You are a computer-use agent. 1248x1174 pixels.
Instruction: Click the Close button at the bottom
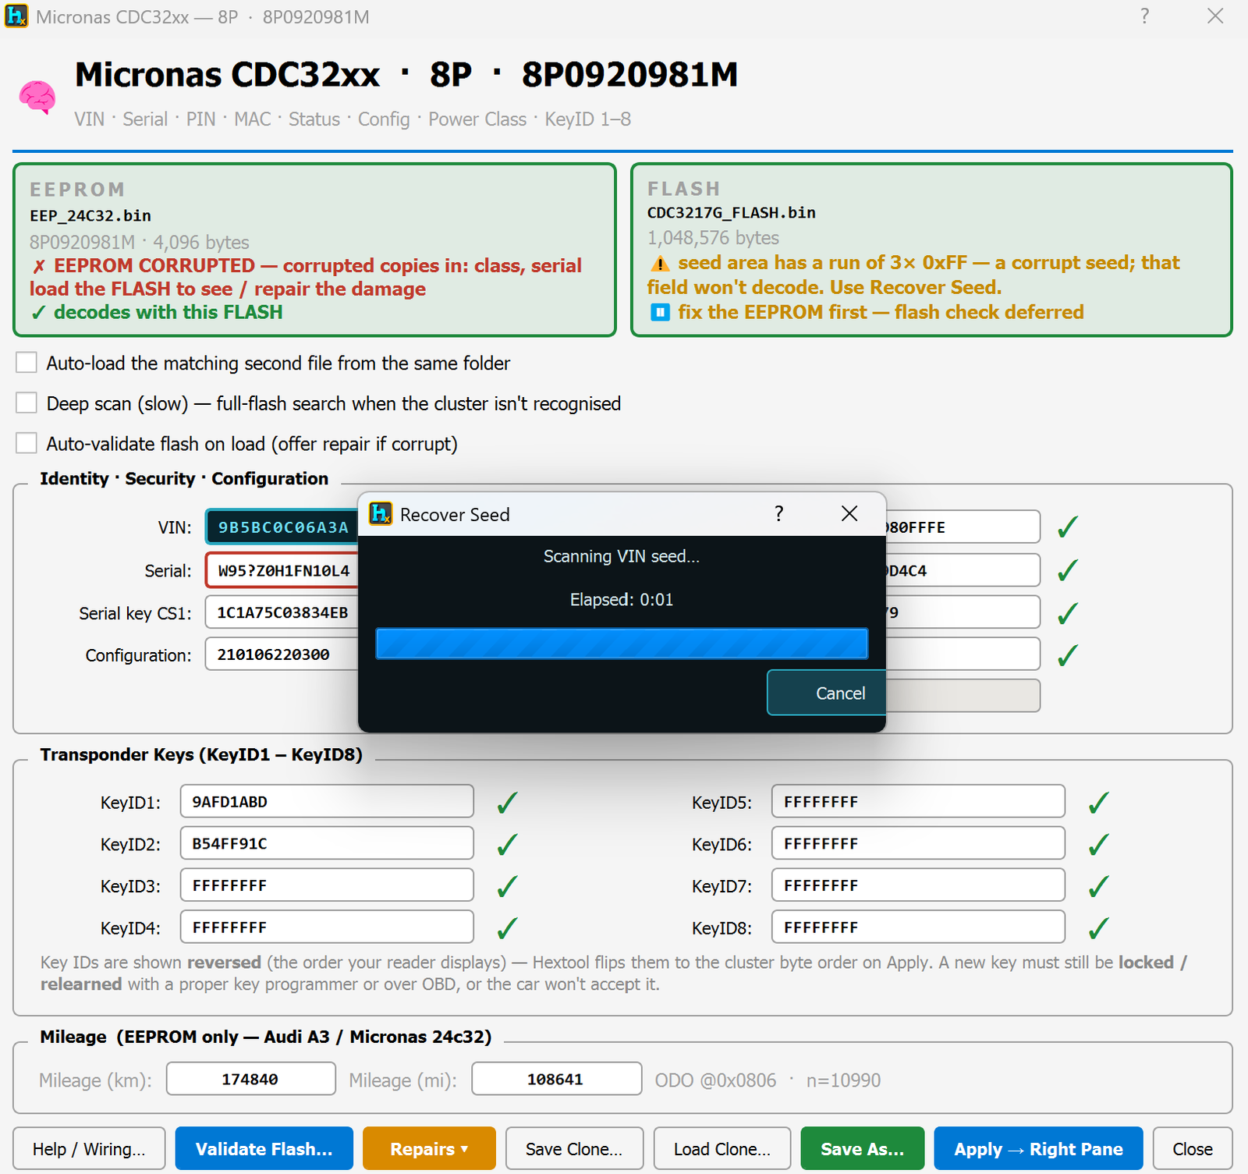(1193, 1148)
